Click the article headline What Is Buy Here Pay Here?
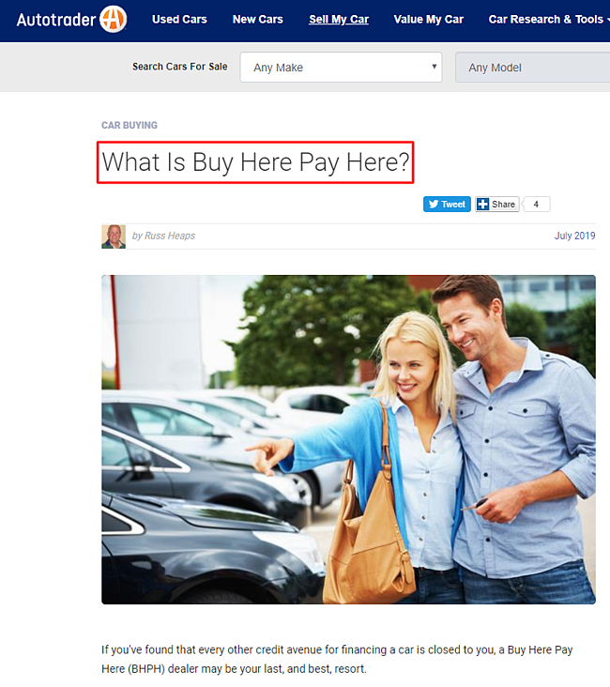The width and height of the screenshot is (610, 687). (x=255, y=162)
